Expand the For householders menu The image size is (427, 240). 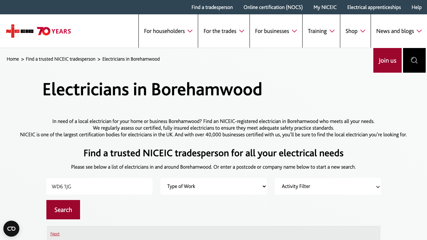[168, 31]
